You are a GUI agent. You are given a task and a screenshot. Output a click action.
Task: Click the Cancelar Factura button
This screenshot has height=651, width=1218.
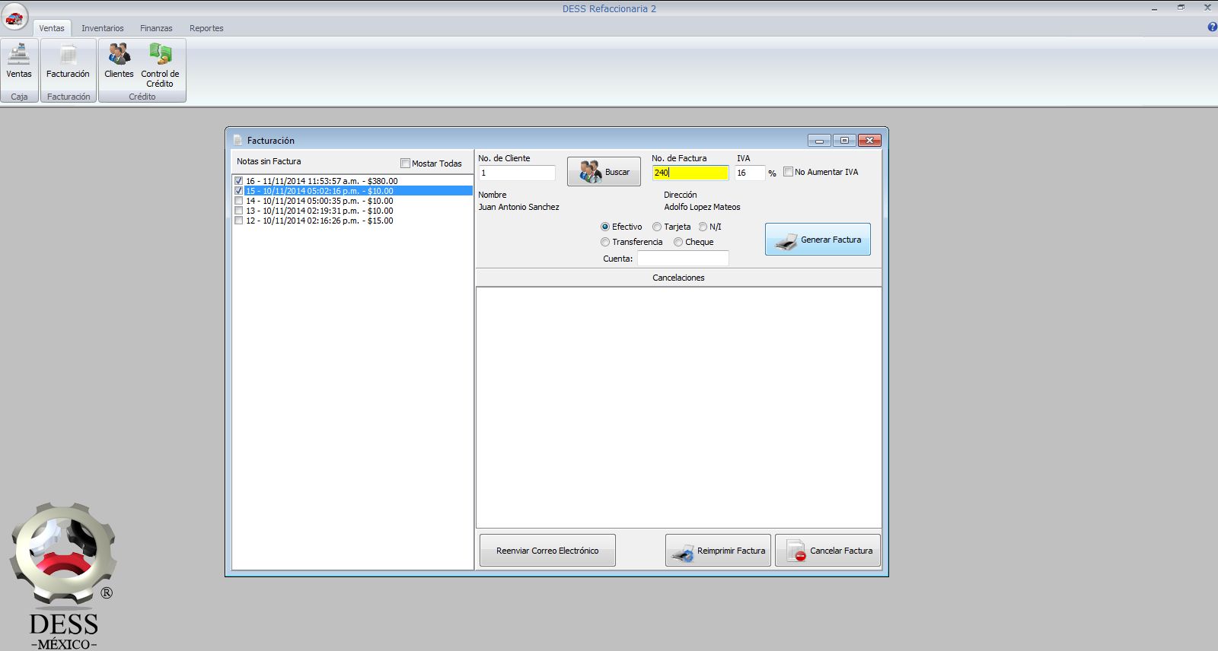[x=828, y=551]
